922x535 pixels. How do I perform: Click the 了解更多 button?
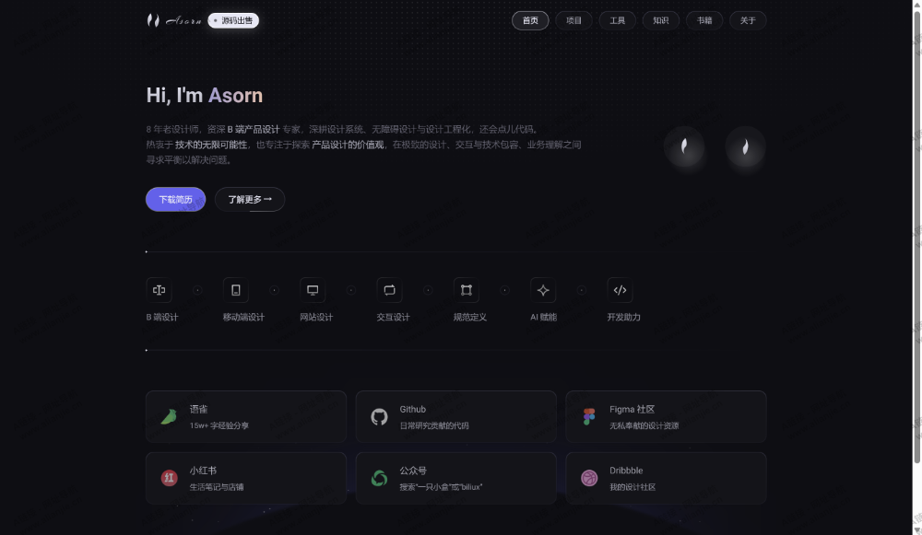[x=250, y=200]
